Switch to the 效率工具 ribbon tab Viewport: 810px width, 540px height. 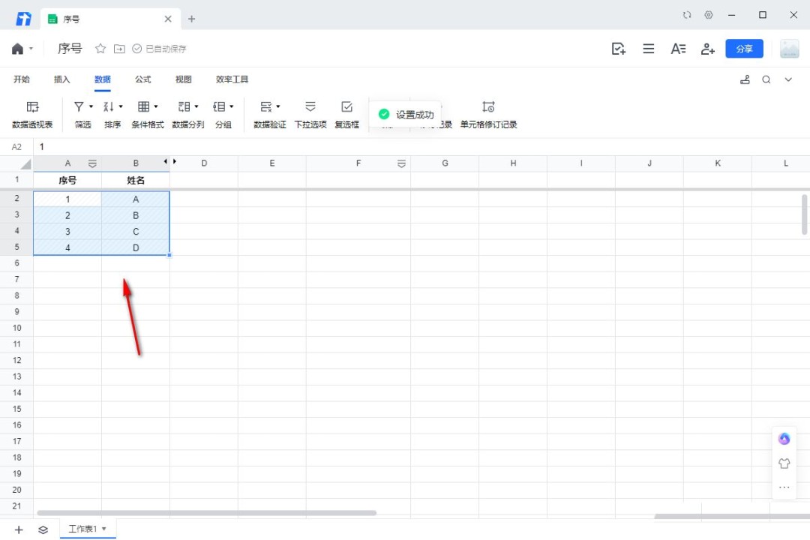point(232,79)
